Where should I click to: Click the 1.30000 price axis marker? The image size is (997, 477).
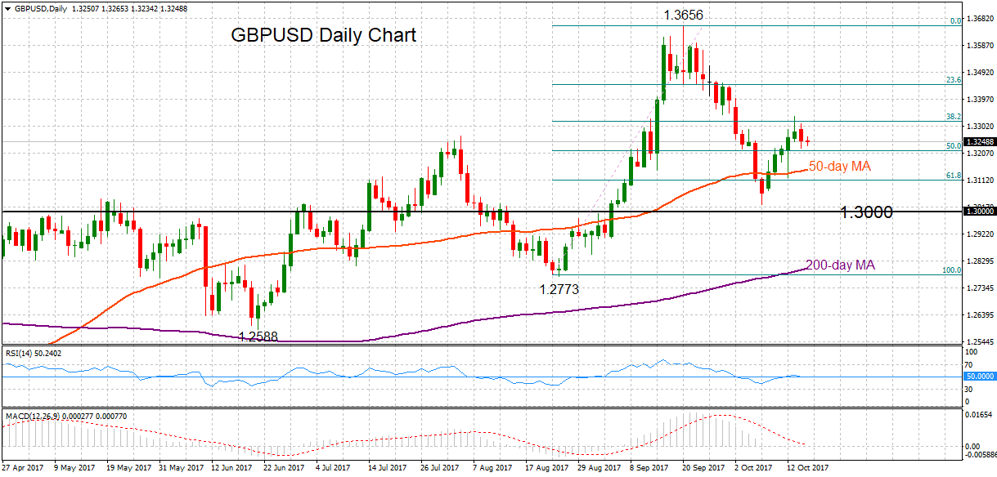(x=981, y=212)
